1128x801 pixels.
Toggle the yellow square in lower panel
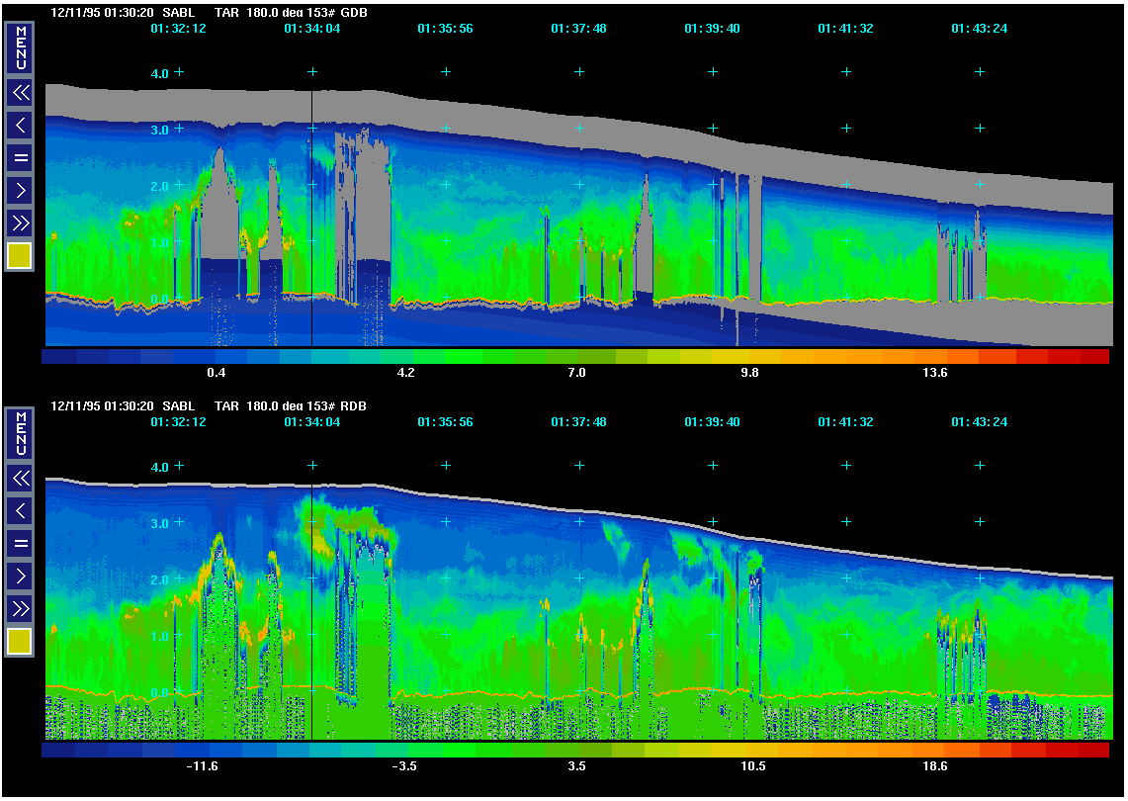pyautogui.click(x=20, y=641)
